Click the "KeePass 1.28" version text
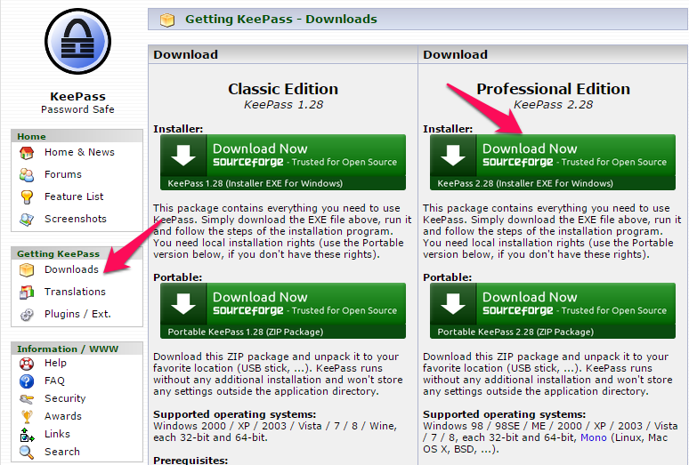This screenshot has width=689, height=465. click(283, 105)
